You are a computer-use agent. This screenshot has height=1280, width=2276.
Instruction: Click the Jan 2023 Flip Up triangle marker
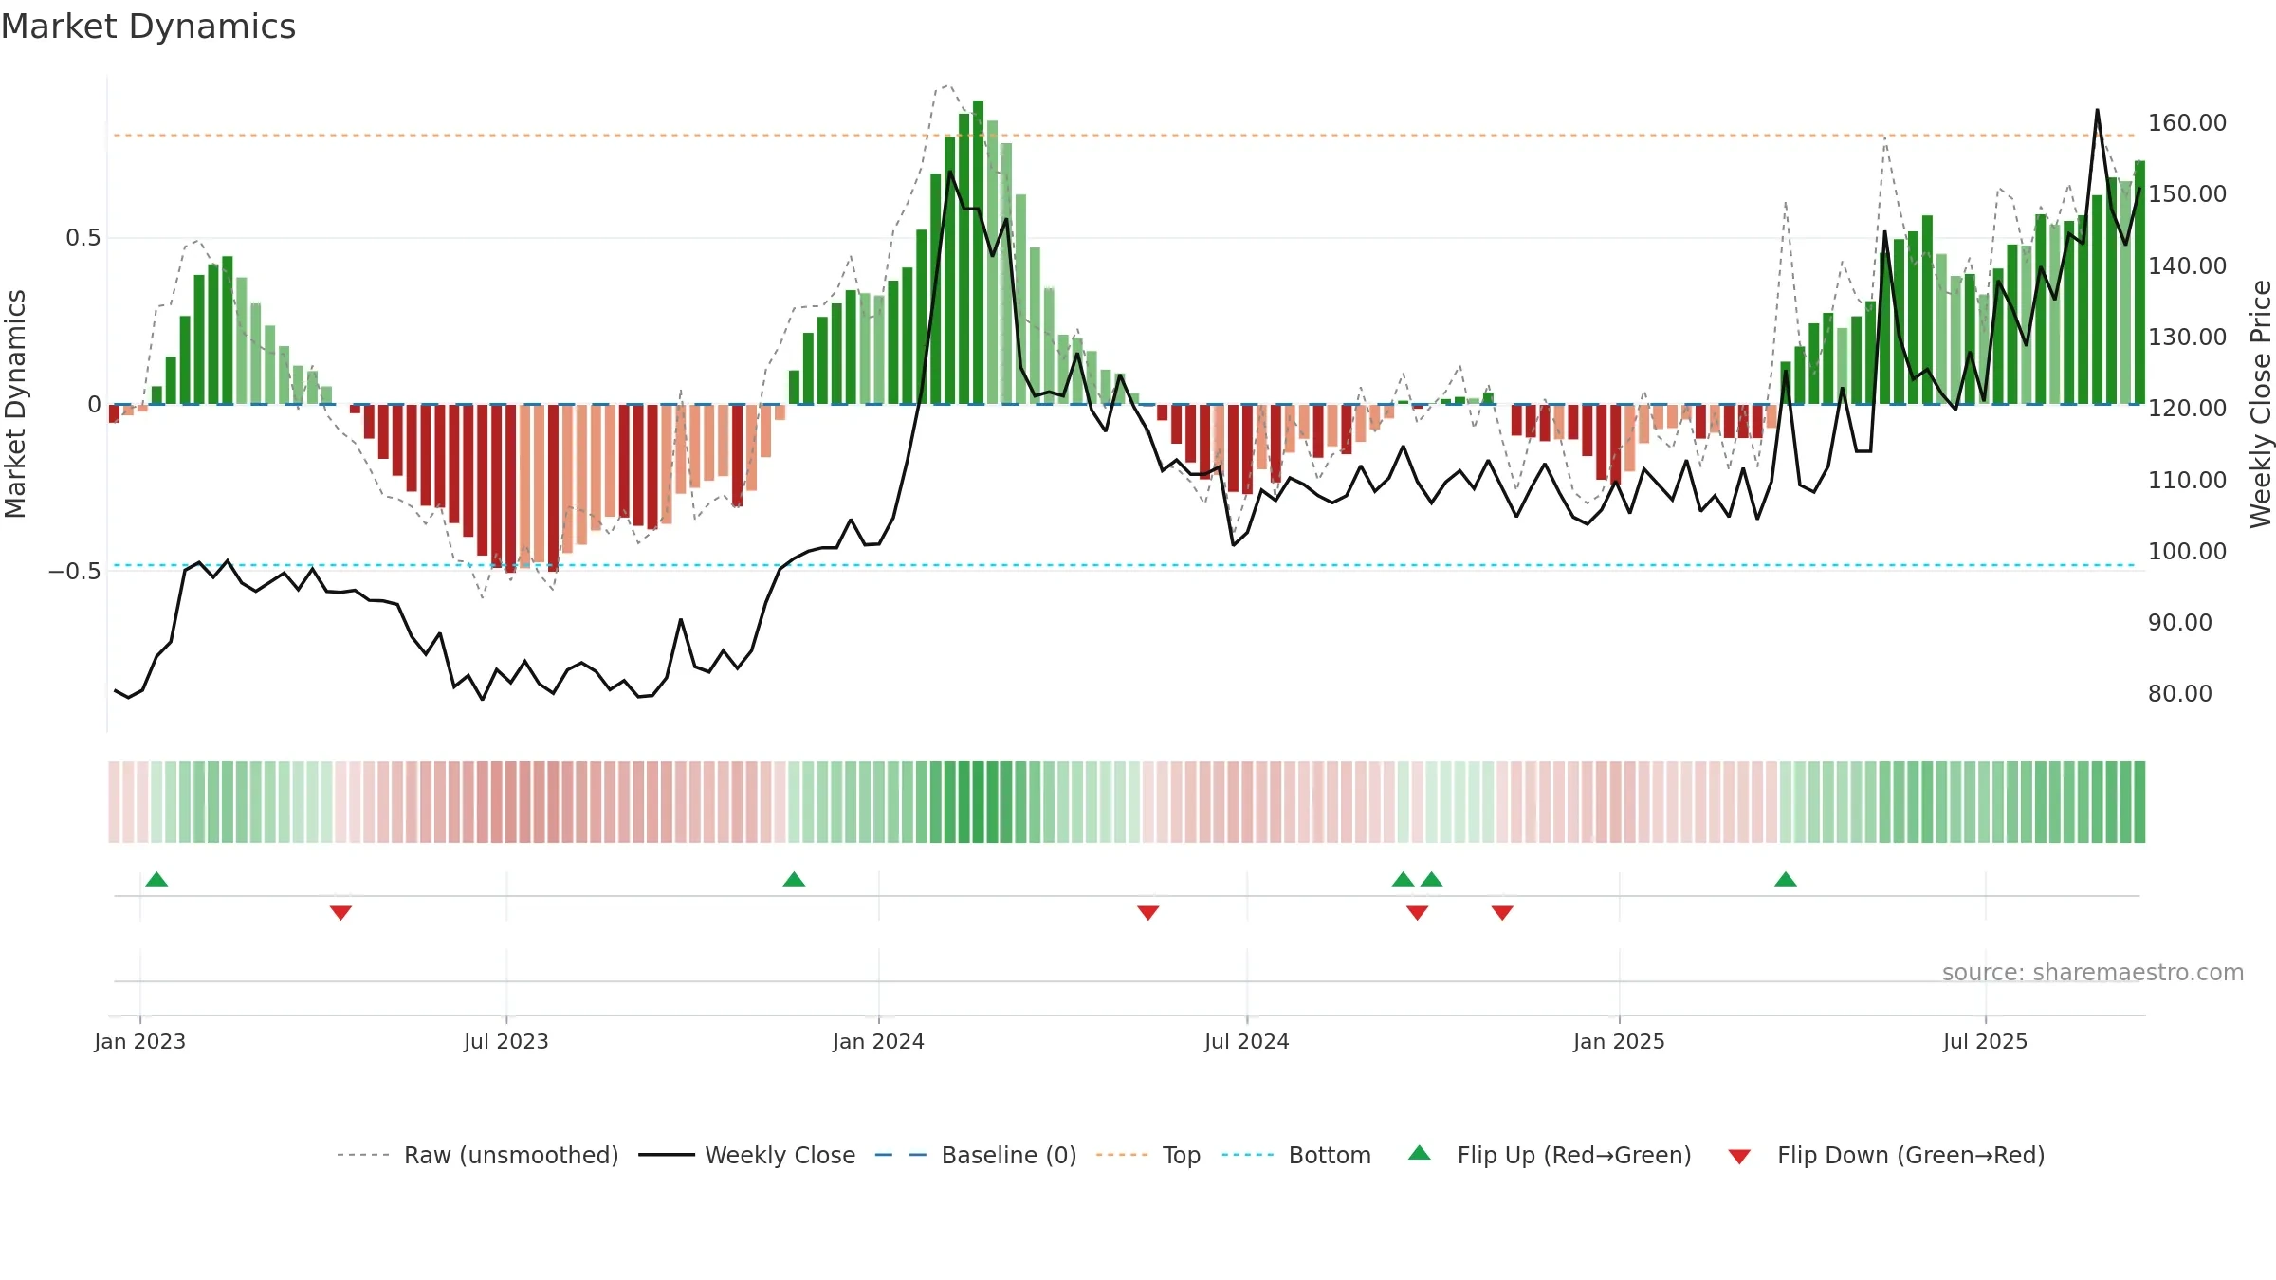(x=157, y=880)
